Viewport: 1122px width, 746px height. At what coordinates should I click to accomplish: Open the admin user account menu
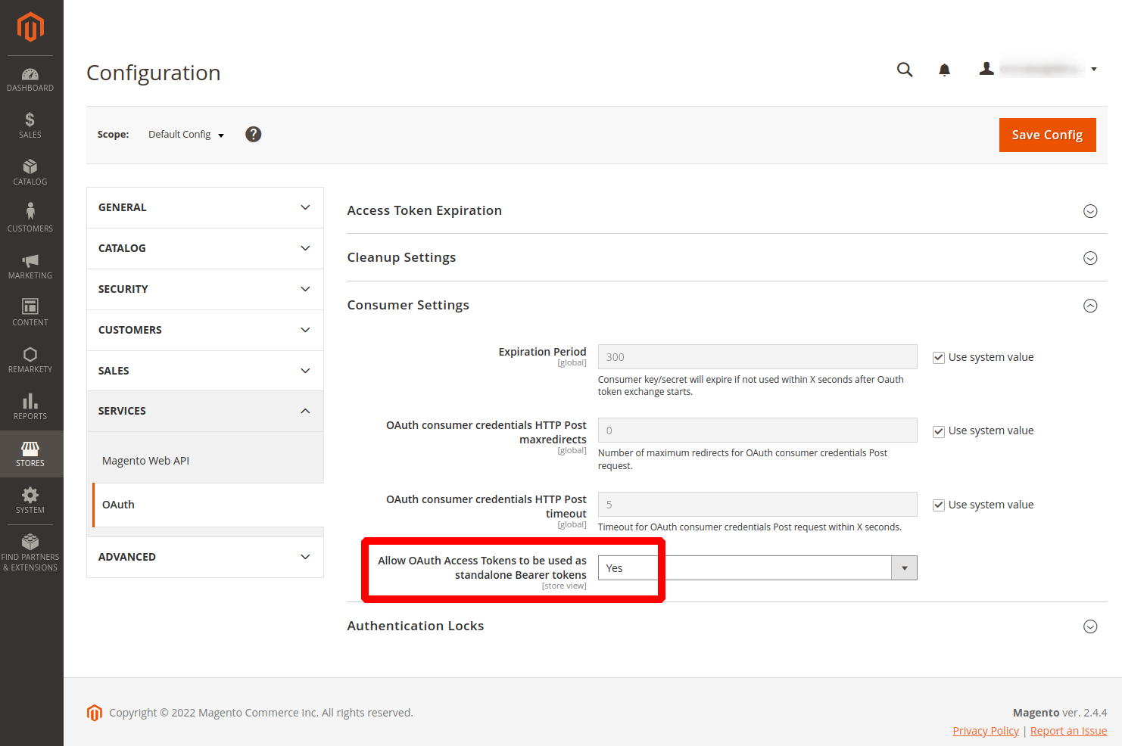click(1038, 69)
